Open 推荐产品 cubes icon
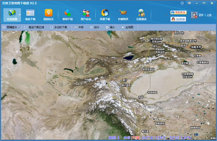This screenshot has width=217, height=141. point(68,15)
